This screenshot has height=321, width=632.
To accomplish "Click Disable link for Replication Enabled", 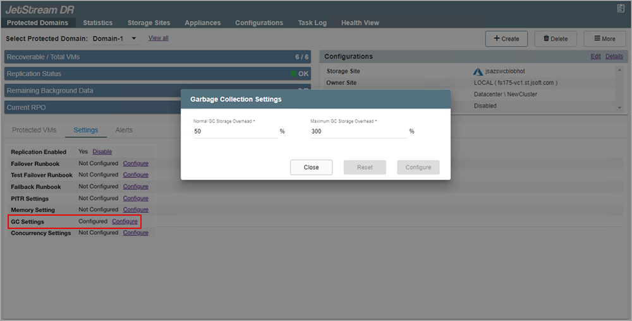I will coord(102,152).
